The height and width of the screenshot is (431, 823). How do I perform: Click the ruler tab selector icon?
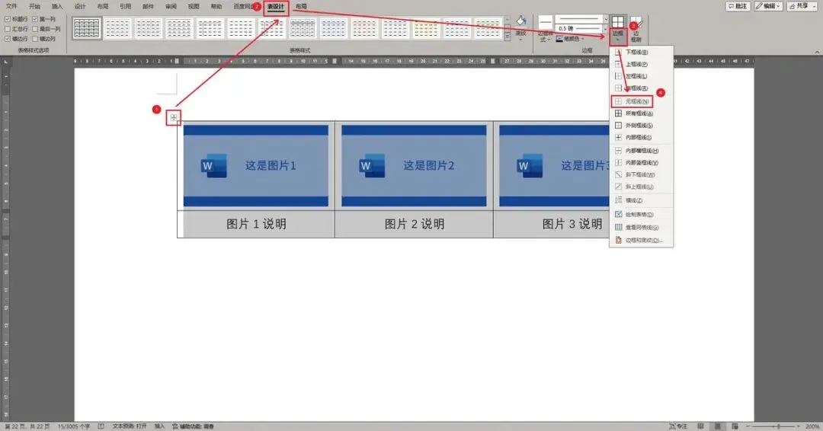pyautogui.click(x=6, y=62)
